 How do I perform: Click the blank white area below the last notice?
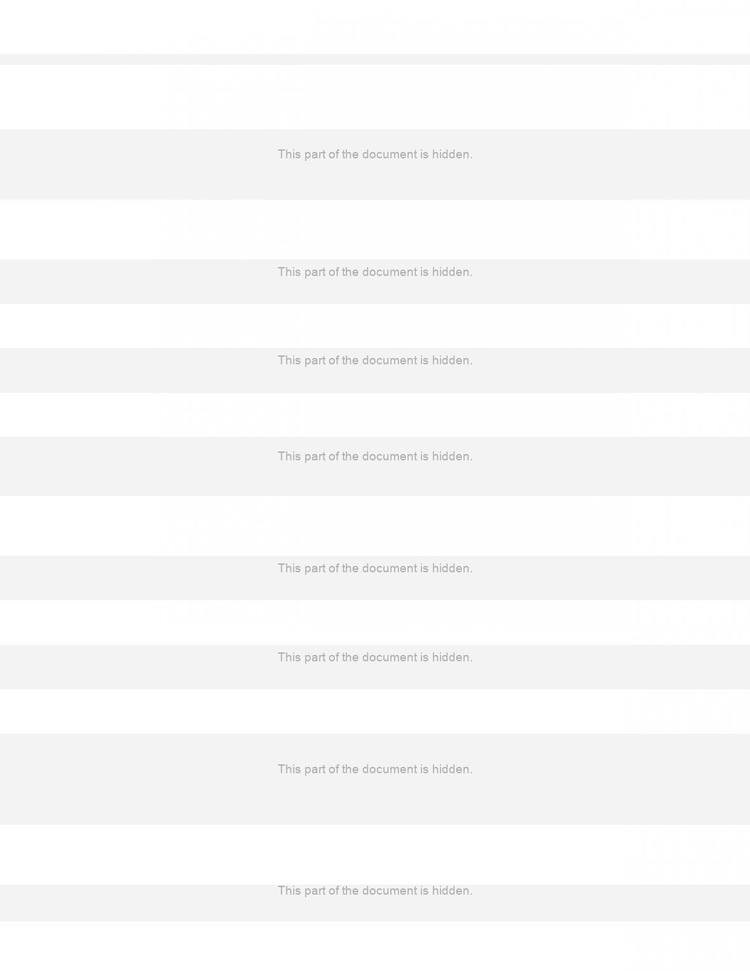[x=375, y=946]
